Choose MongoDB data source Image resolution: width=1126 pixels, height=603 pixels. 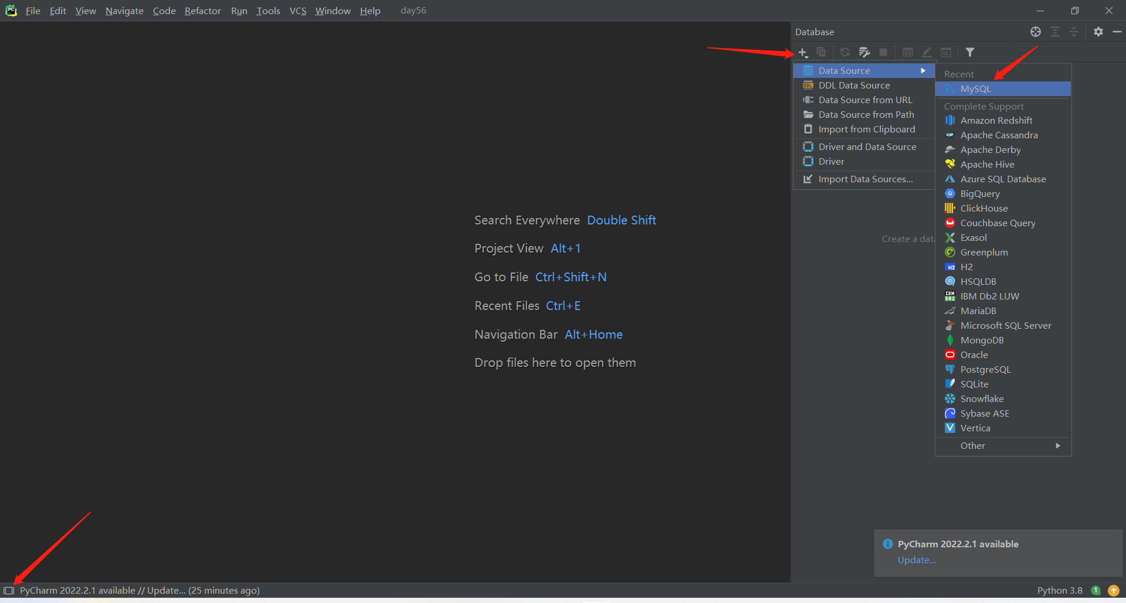point(1003,340)
